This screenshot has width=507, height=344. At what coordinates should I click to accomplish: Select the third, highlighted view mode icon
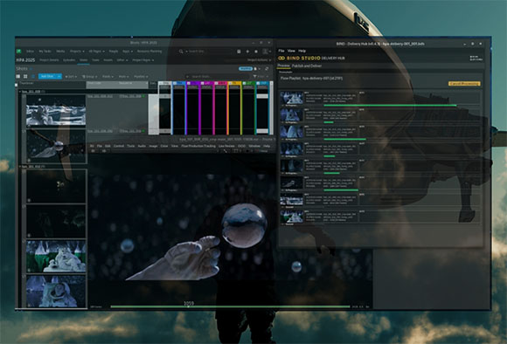pos(32,76)
